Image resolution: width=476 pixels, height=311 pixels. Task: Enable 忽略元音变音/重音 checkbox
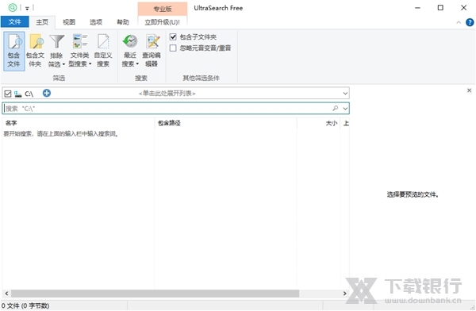(x=173, y=48)
